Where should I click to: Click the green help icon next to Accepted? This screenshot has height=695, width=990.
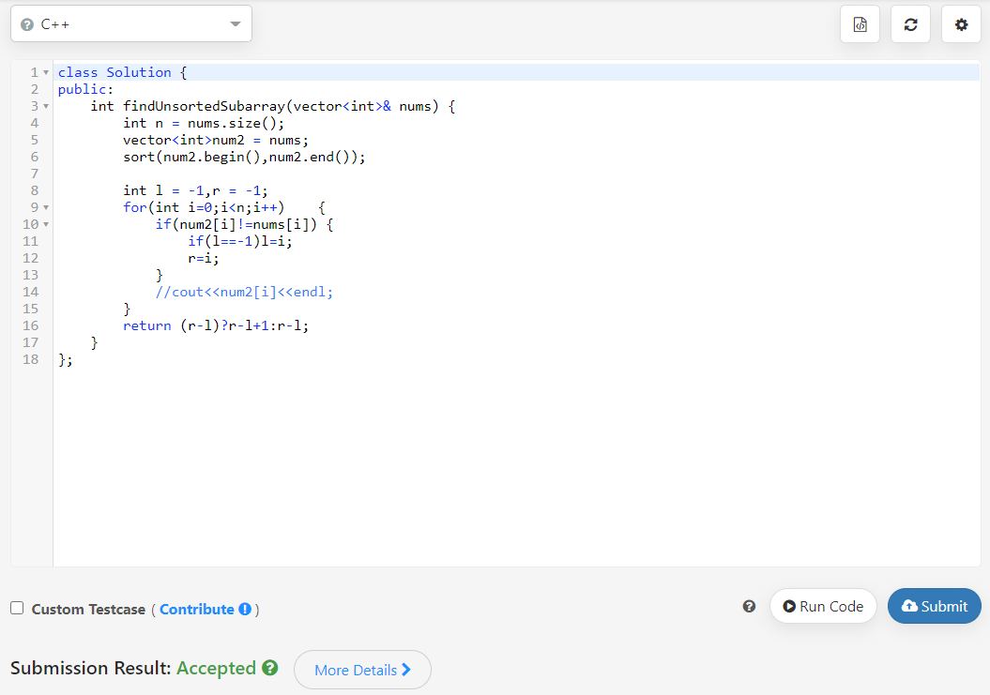pos(270,667)
